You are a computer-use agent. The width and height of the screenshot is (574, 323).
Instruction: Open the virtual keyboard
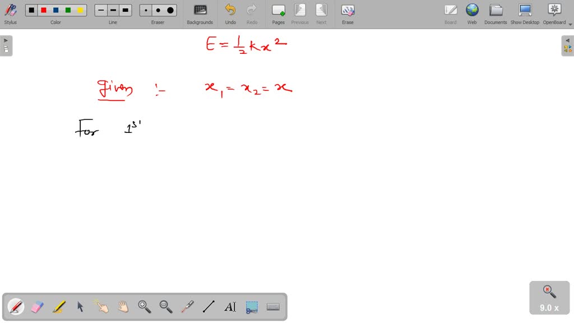(x=273, y=307)
